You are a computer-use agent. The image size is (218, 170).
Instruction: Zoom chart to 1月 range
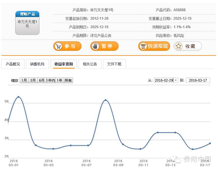click(24, 80)
